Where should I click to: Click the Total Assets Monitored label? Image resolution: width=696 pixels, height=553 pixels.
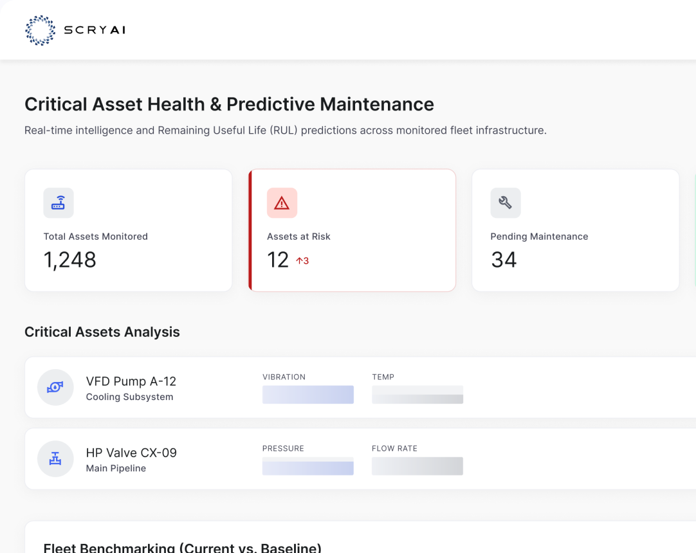95,237
